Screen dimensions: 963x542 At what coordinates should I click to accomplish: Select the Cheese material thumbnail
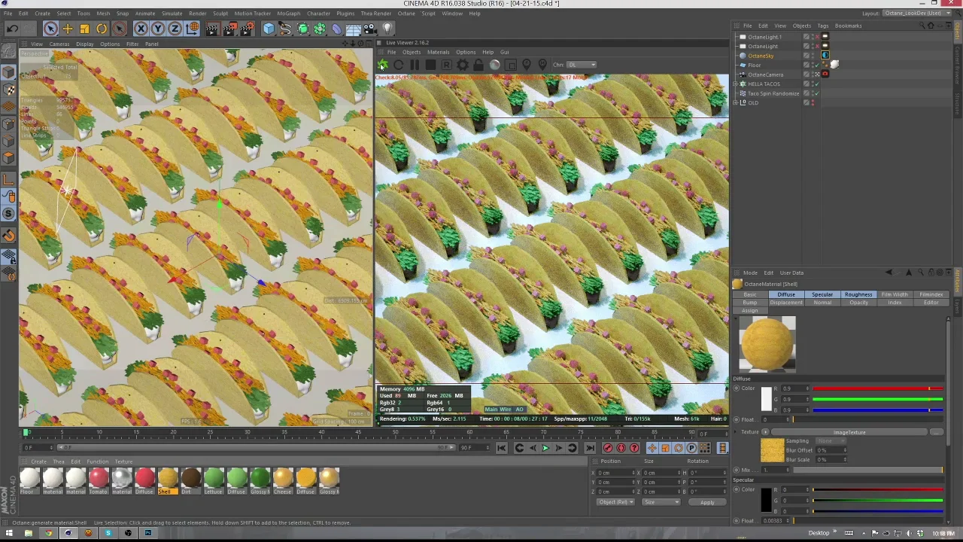283,480
